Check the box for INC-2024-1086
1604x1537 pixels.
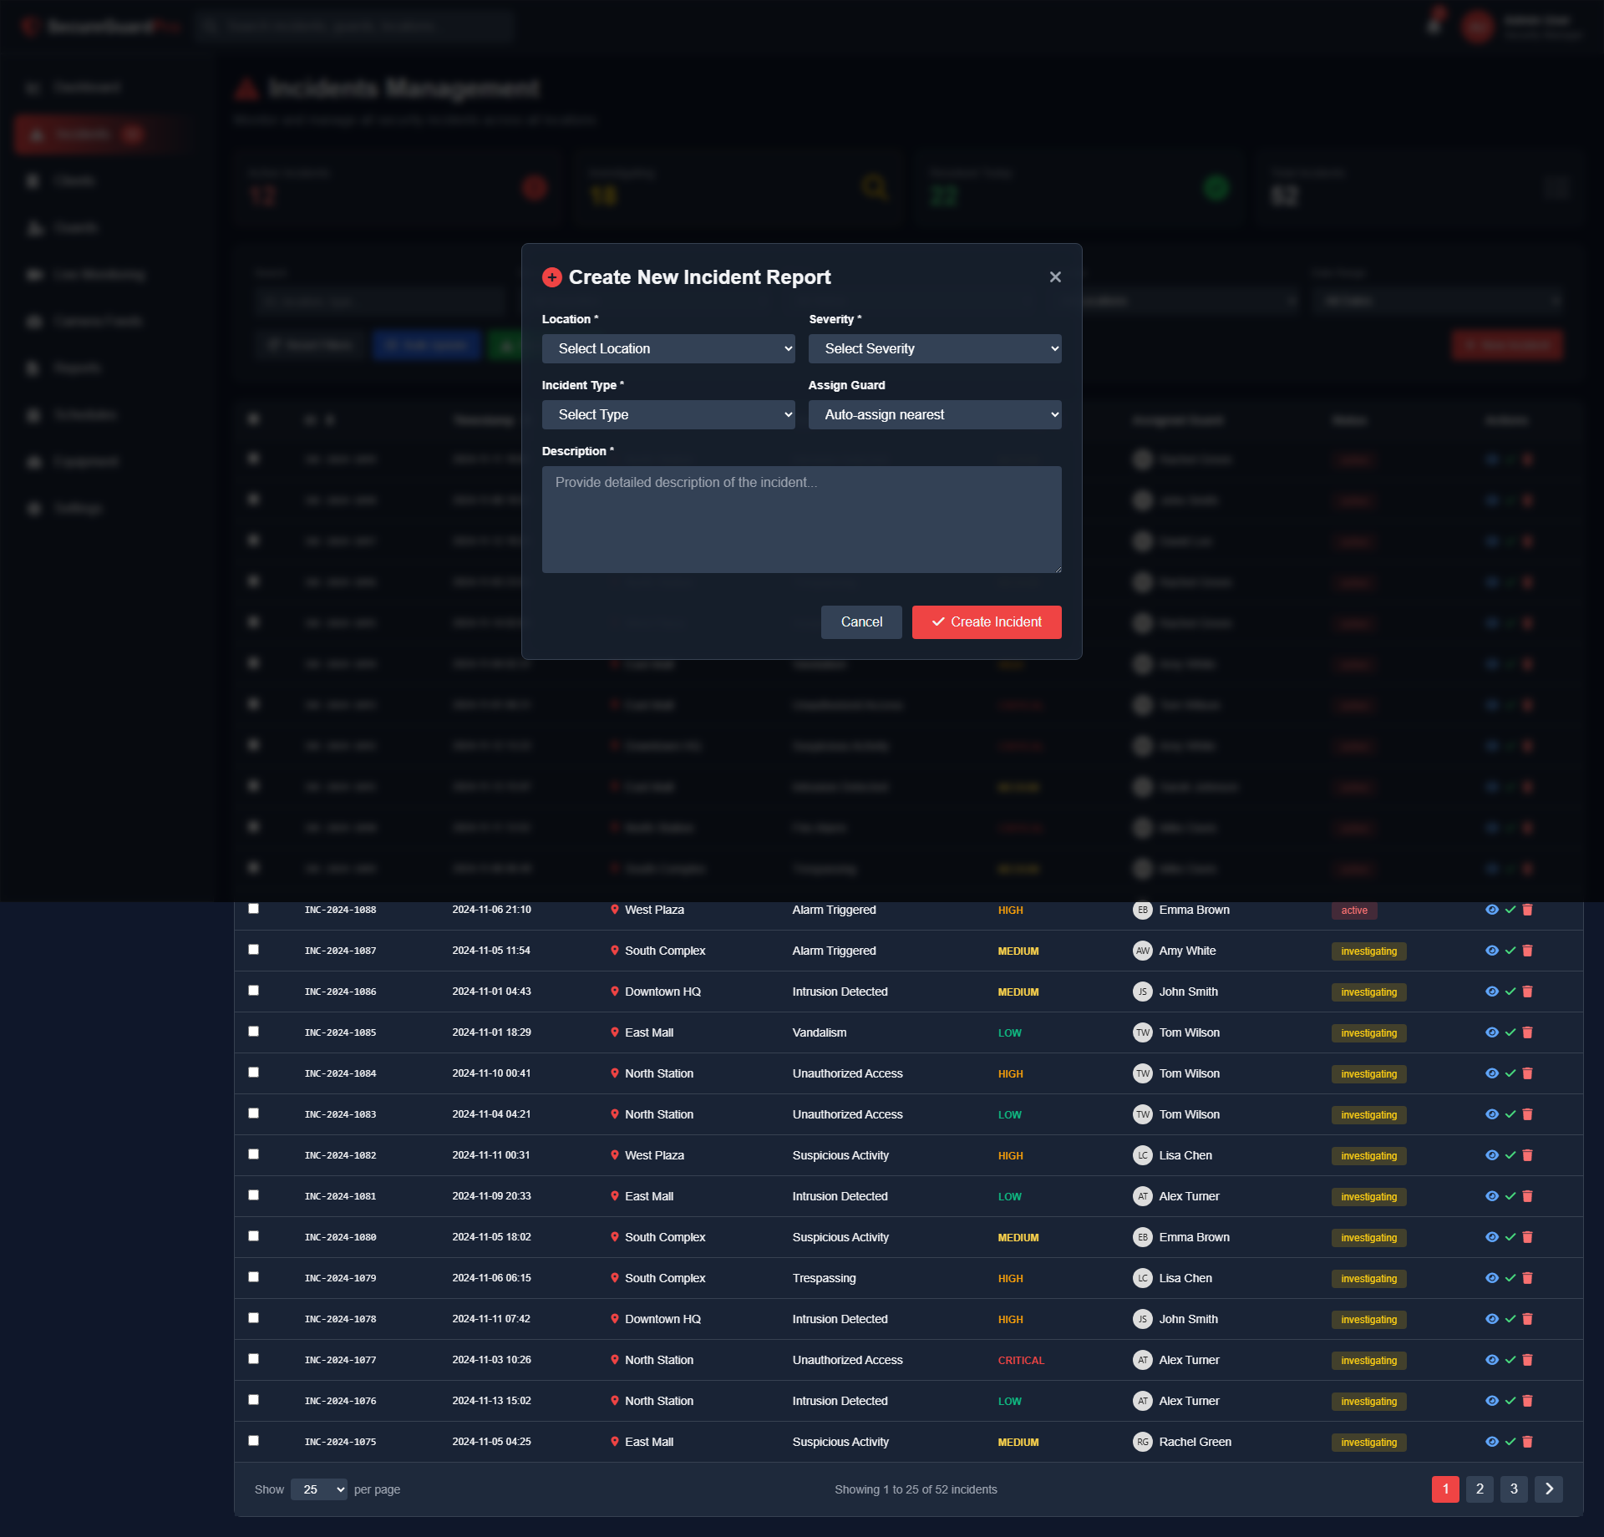pos(253,991)
